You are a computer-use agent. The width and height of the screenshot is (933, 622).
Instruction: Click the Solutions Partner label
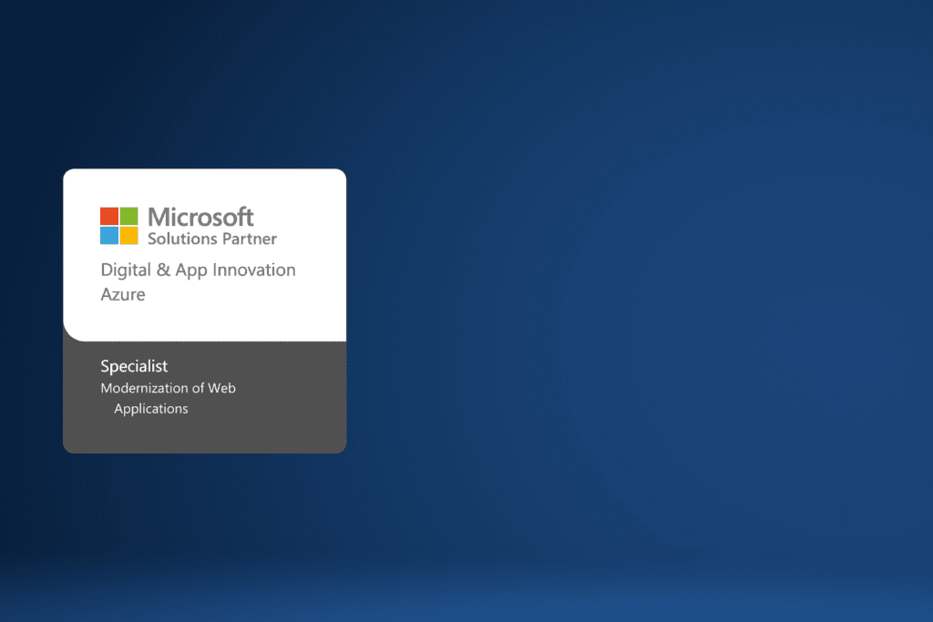click(211, 239)
